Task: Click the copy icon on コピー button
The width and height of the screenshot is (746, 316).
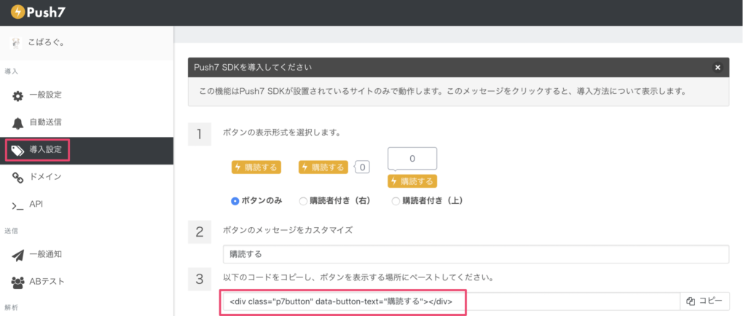Action: (x=691, y=301)
